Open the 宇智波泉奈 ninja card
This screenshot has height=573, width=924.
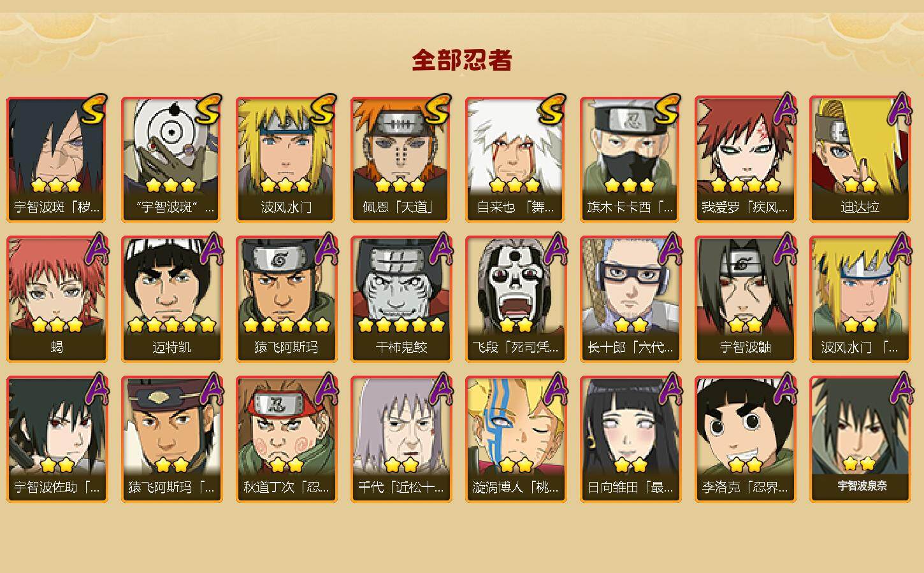[x=860, y=439]
